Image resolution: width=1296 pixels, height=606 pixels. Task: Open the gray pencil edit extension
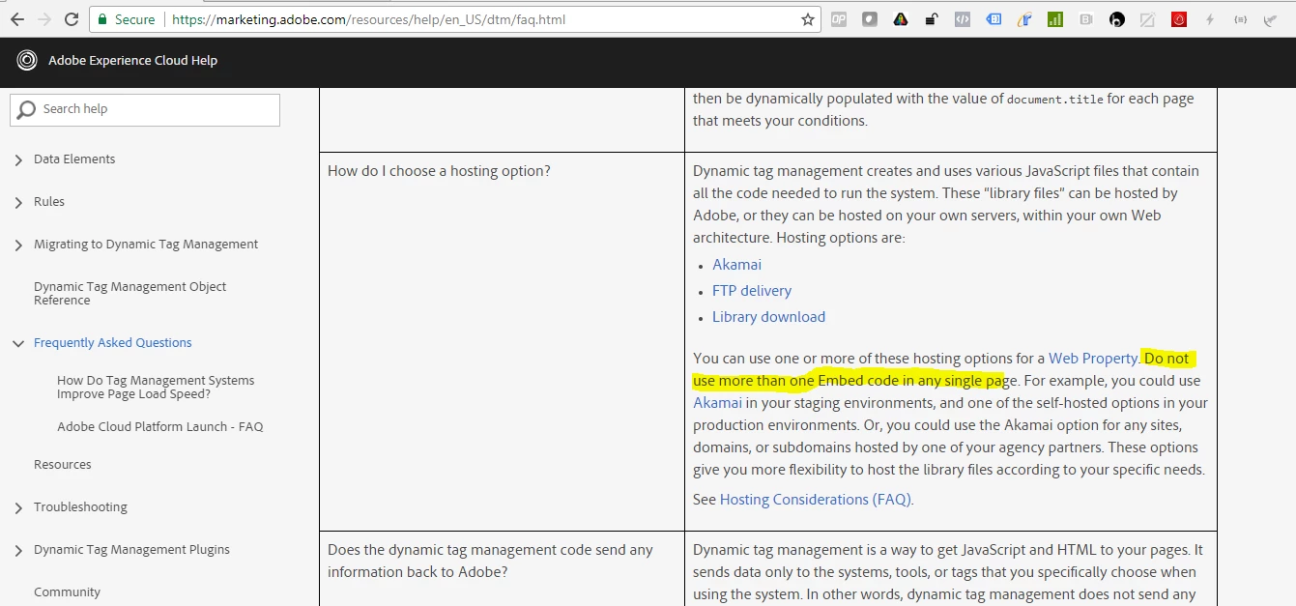[x=1148, y=19]
